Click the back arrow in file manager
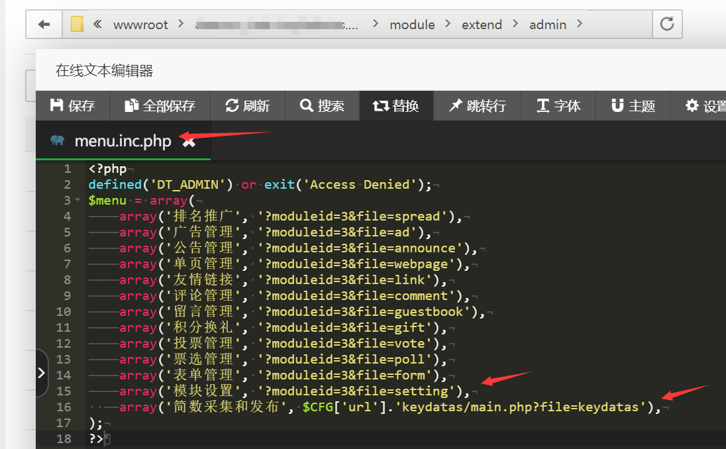 [44, 24]
